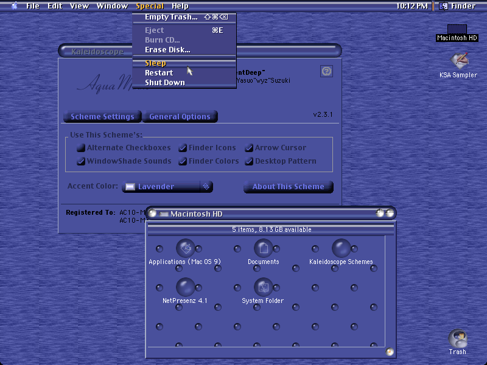Click the "Registered To:" label
Screen dimensions: 487x365
pos(91,212)
